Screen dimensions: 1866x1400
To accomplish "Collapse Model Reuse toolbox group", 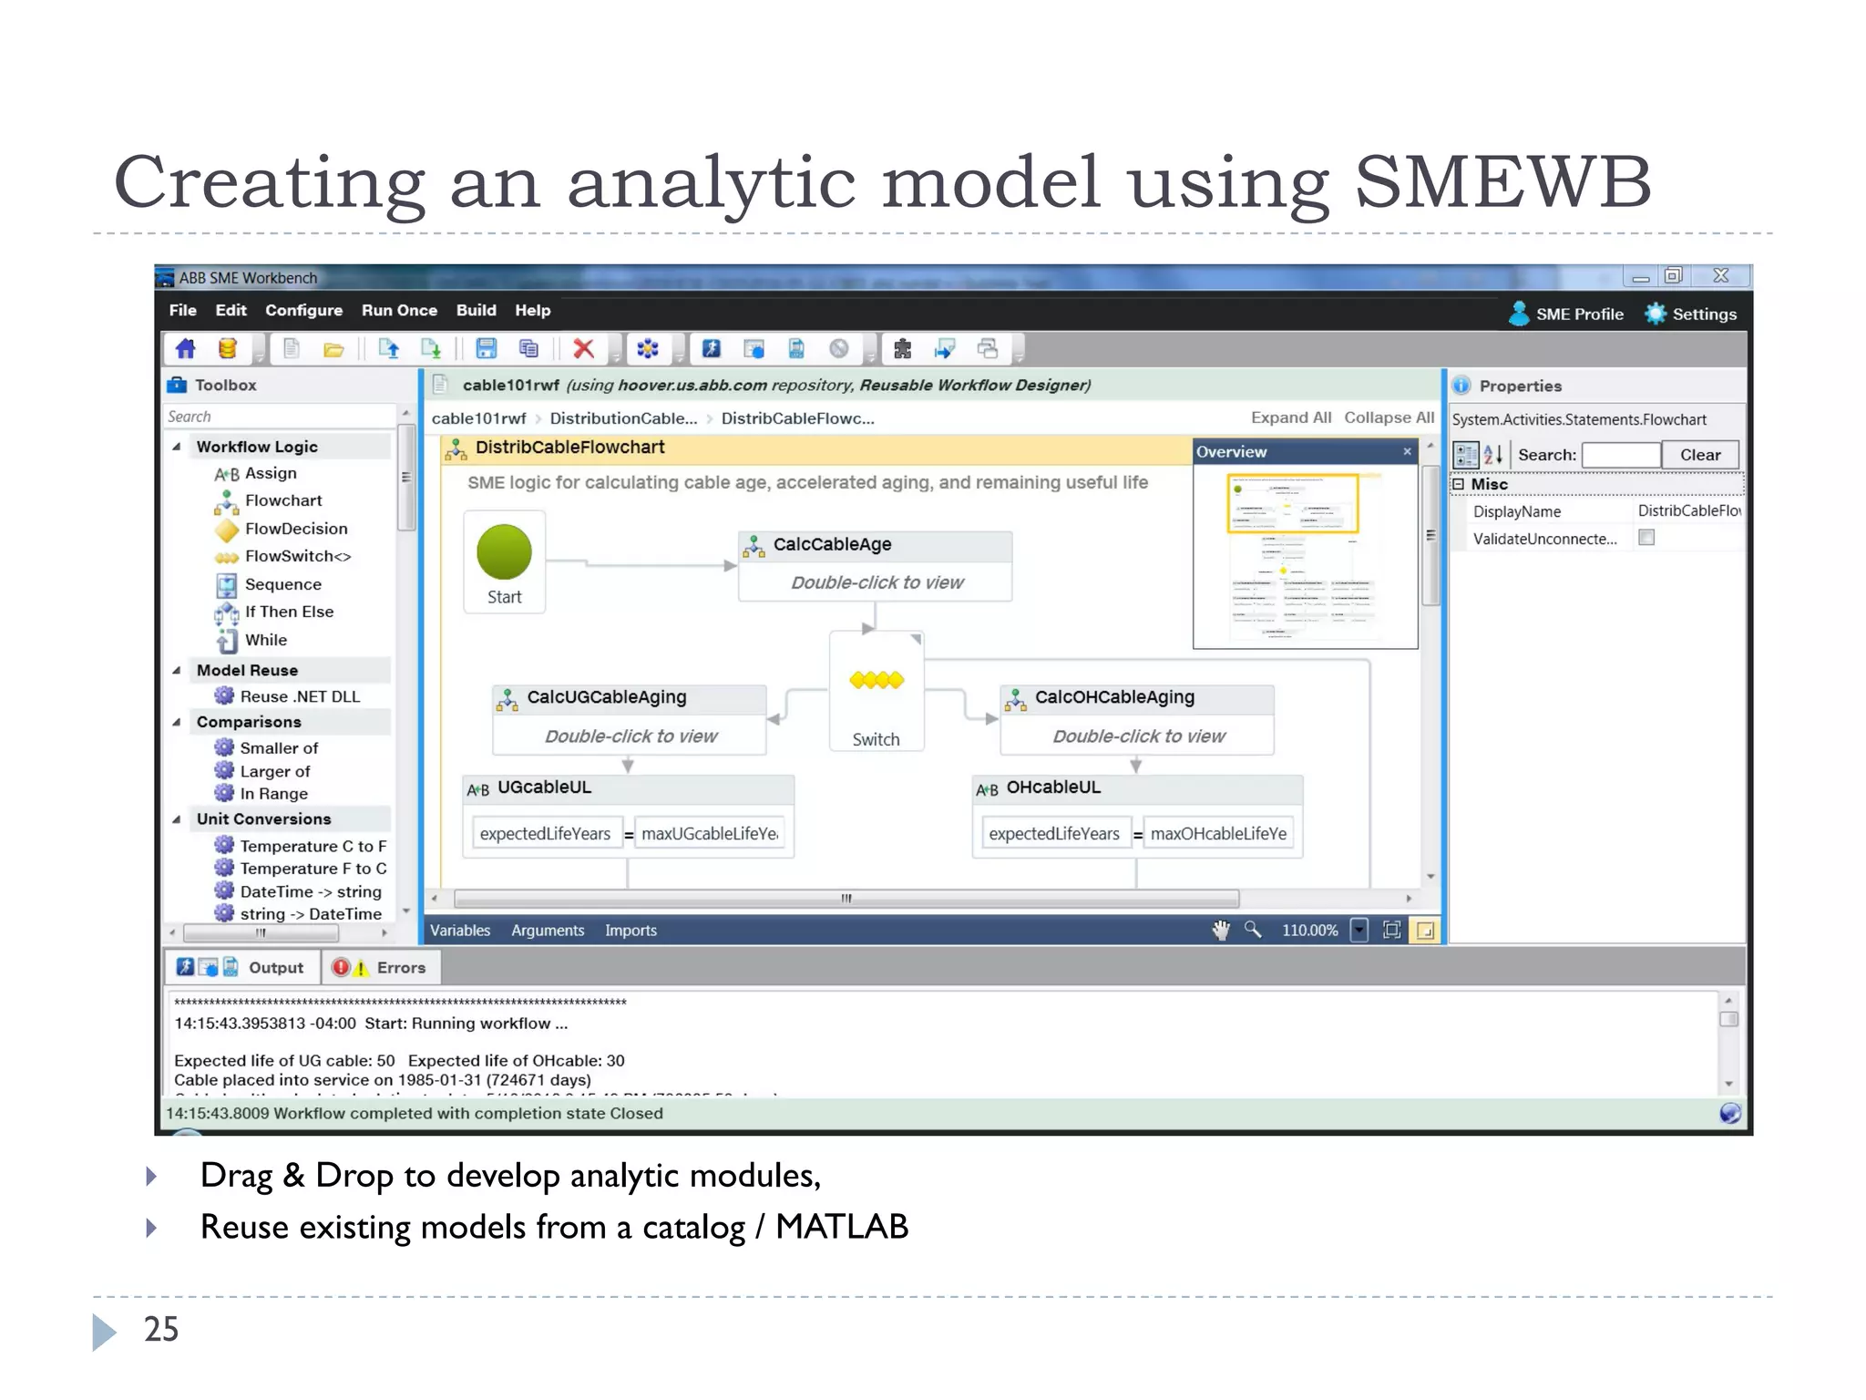I will (x=177, y=670).
